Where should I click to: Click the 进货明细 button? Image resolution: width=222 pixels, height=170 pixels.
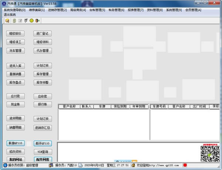(16, 118)
